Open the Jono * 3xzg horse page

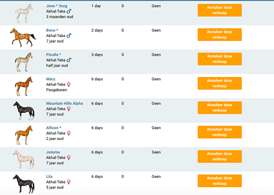tap(57, 6)
